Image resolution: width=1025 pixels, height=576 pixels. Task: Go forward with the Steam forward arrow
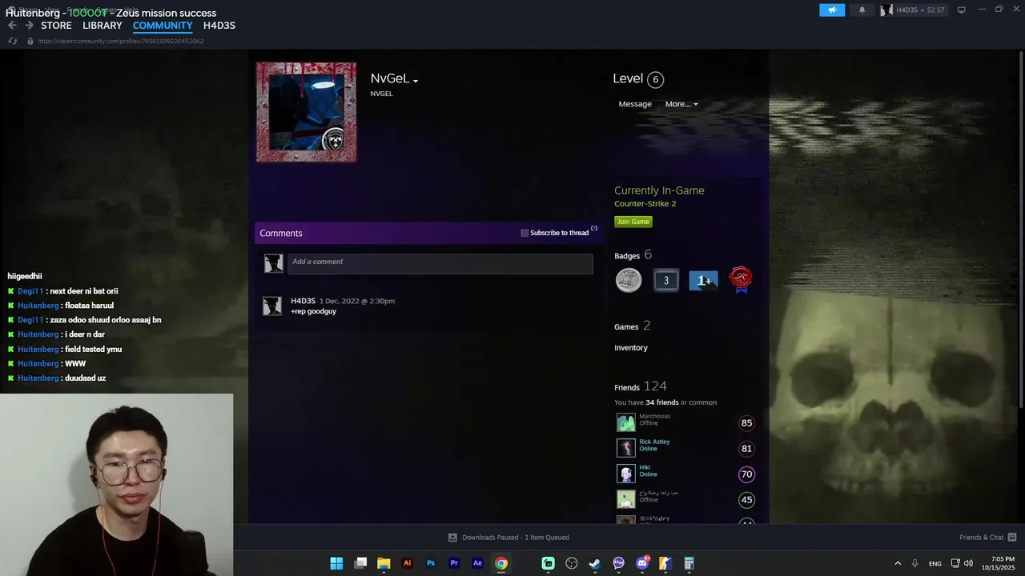[29, 26]
